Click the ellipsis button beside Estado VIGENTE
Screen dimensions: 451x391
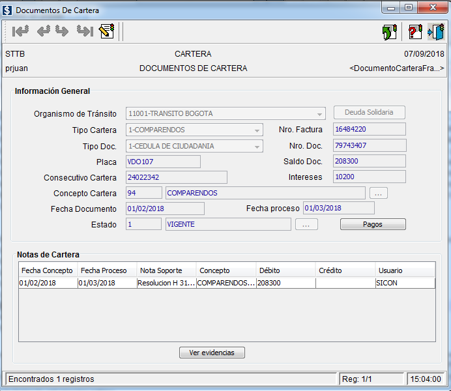tap(306, 224)
